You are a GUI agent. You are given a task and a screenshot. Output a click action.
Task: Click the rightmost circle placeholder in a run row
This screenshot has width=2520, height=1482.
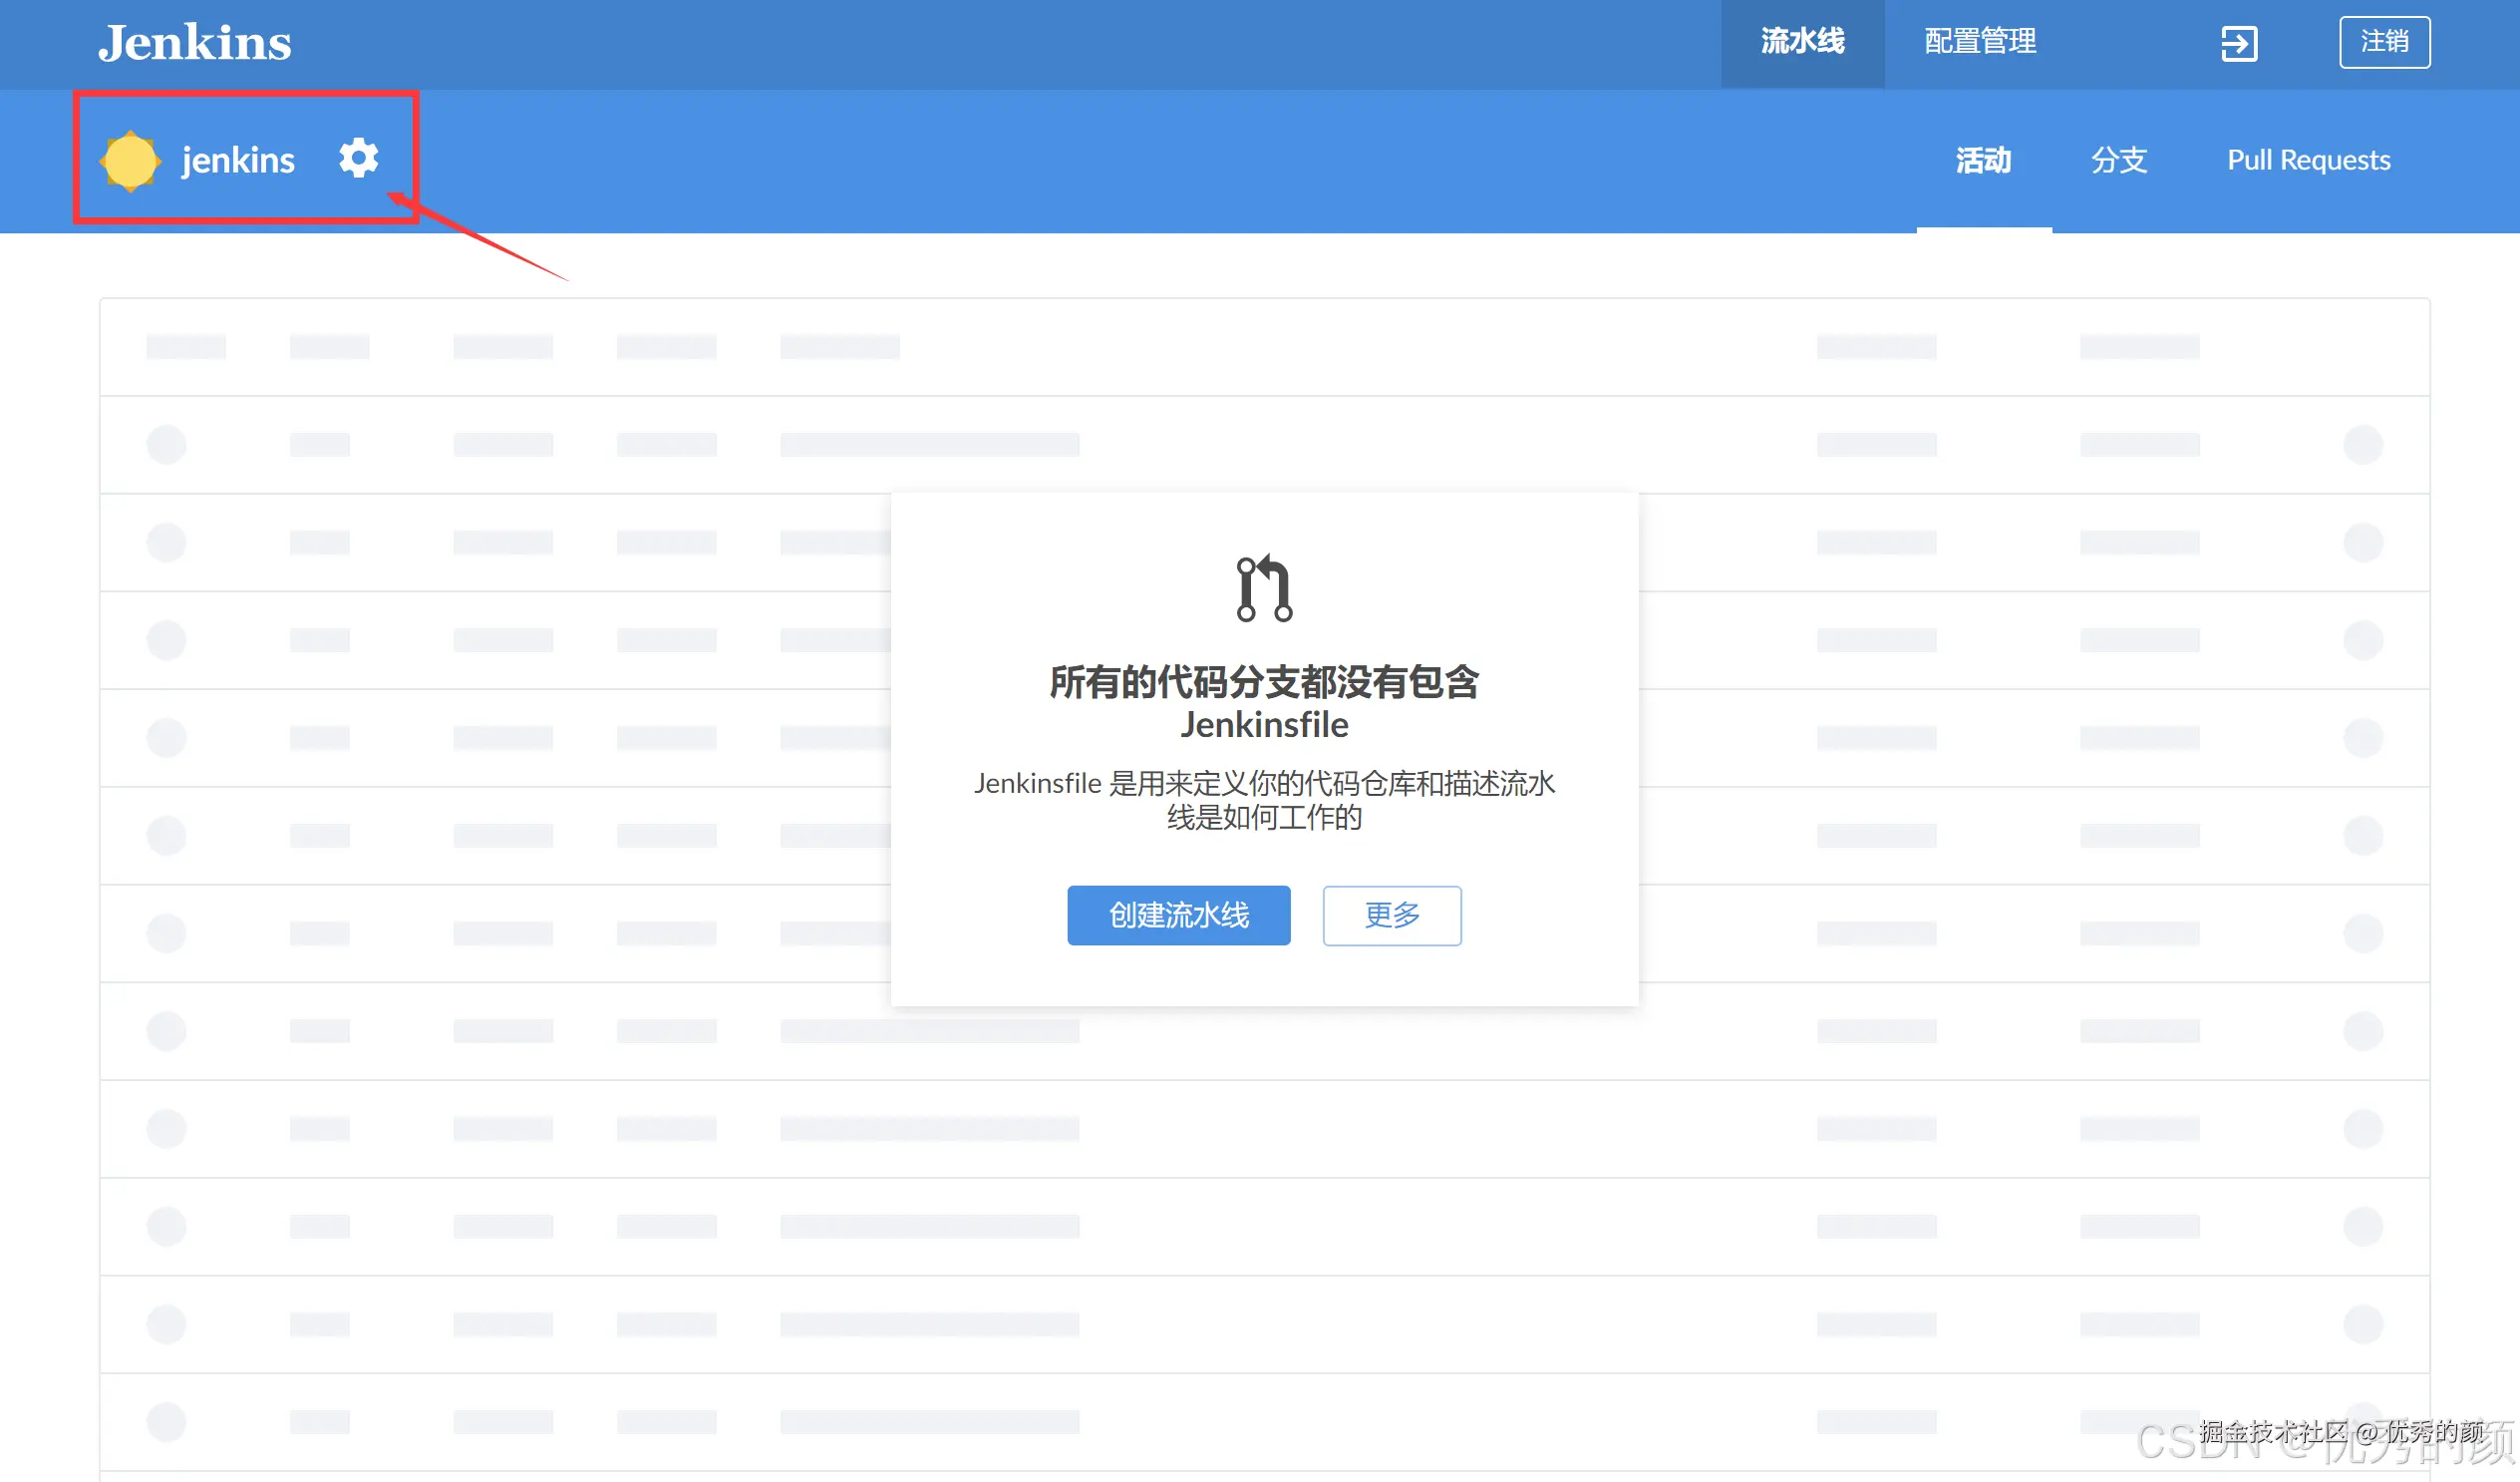[2364, 443]
